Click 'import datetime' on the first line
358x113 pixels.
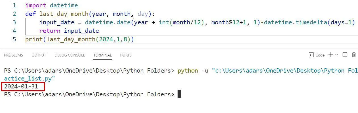(x=51, y=5)
